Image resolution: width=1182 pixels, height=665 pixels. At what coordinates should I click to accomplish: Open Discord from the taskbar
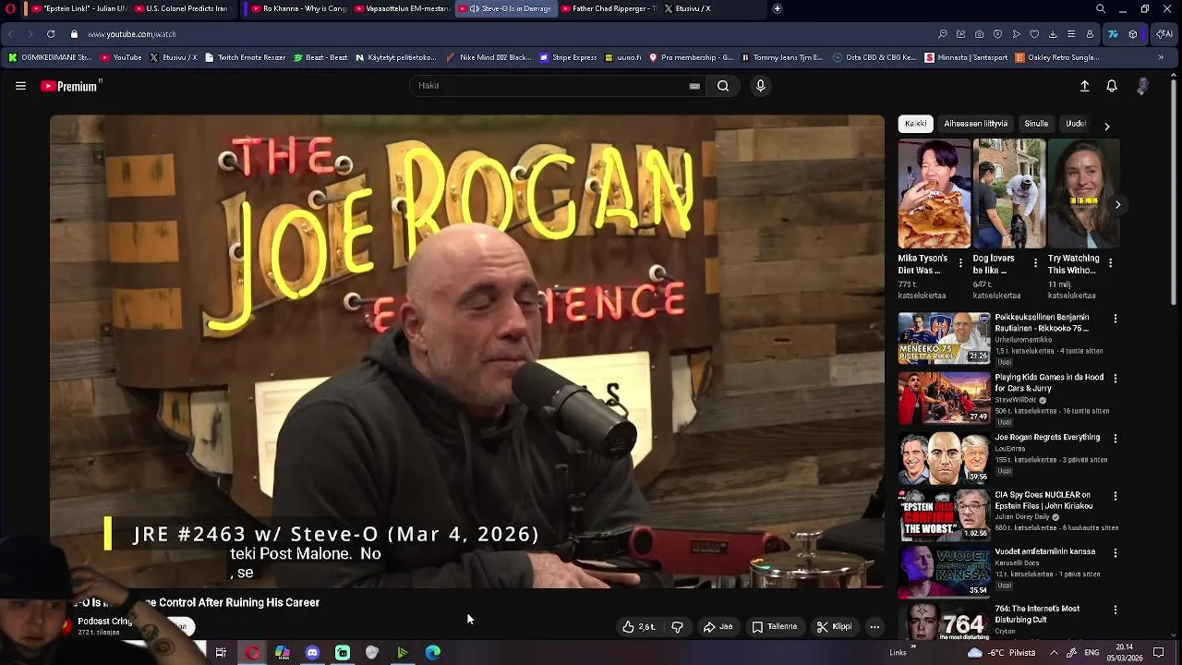click(x=312, y=653)
